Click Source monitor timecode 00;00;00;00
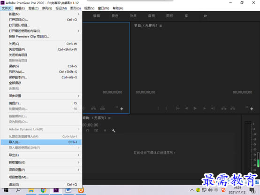The height and width of the screenshot is (195, 260). tap(113, 92)
